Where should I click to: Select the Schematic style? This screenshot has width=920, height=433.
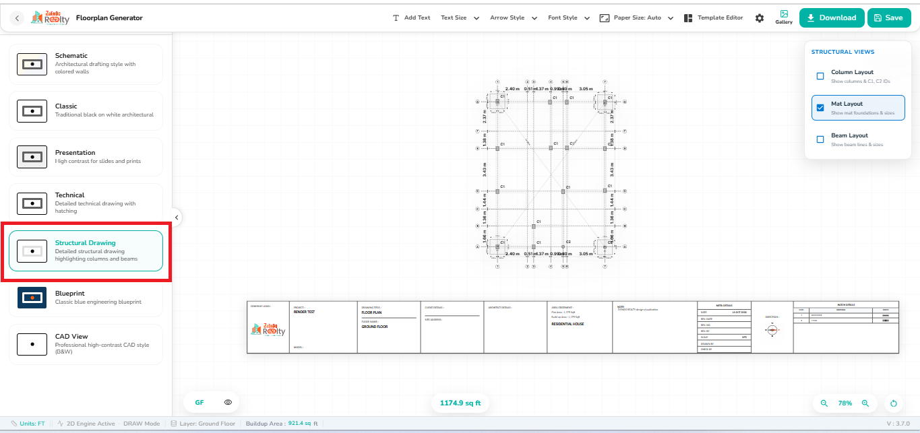[86, 64]
